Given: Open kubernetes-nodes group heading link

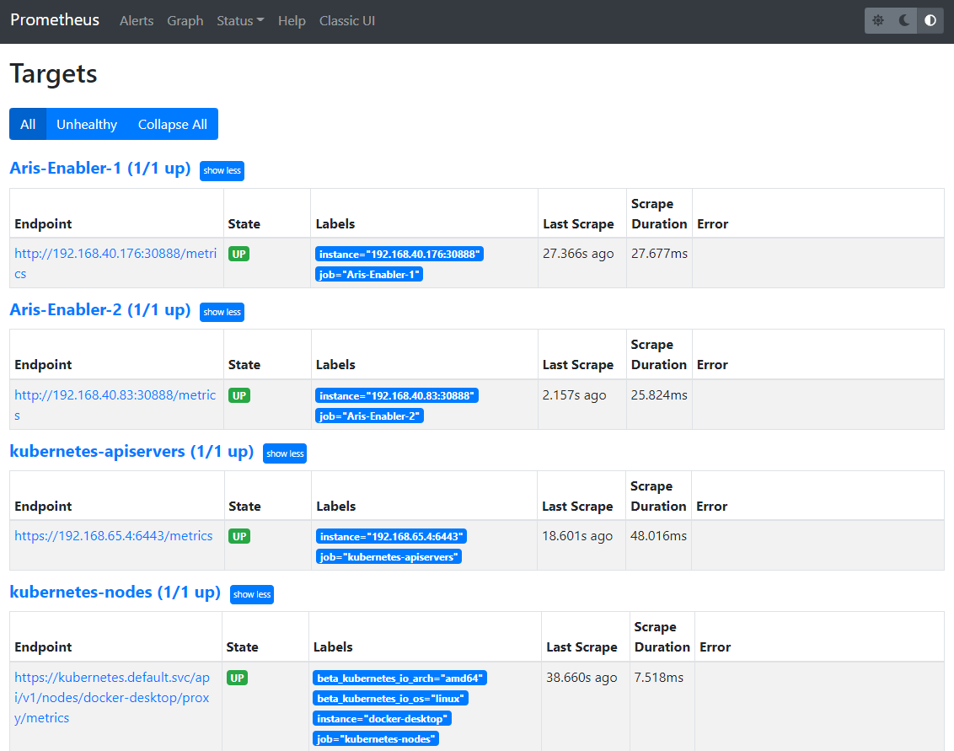Looking at the screenshot, I should 115,593.
